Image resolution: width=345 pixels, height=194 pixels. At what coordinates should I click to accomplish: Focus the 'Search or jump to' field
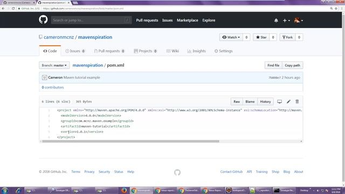click(91, 20)
